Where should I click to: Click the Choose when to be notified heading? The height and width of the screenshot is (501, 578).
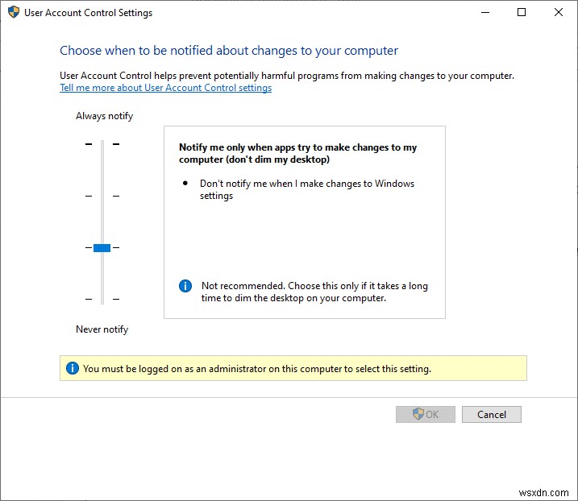coord(229,51)
